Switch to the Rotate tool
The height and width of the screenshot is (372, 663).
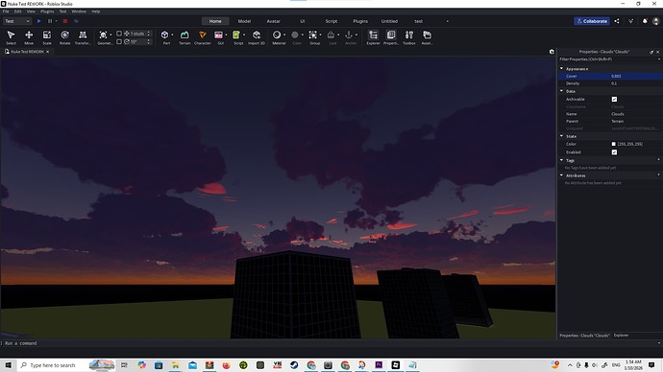pos(64,37)
